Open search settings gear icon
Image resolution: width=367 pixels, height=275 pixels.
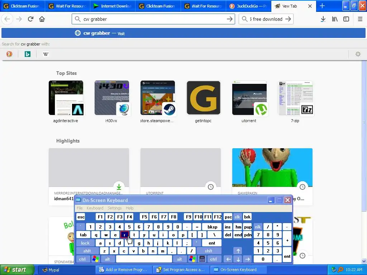(x=358, y=54)
